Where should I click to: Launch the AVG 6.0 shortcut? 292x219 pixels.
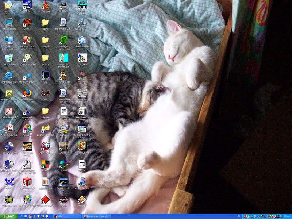coord(45,164)
